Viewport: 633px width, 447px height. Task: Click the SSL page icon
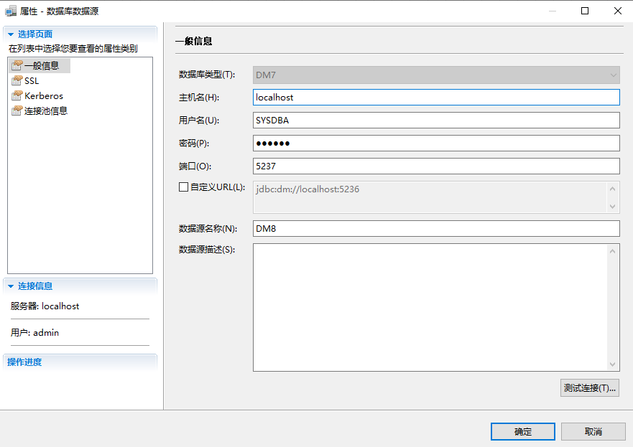tap(17, 80)
